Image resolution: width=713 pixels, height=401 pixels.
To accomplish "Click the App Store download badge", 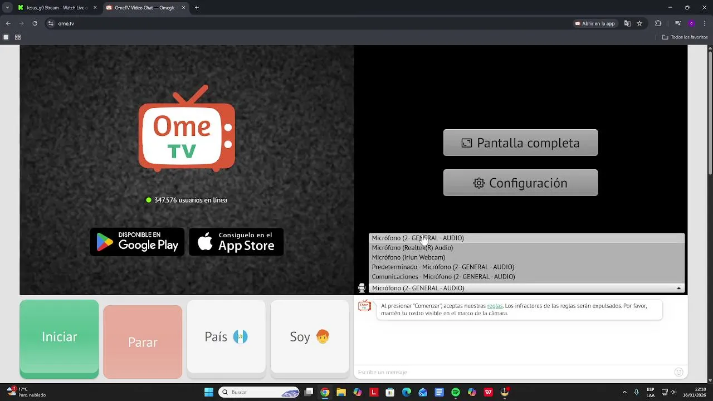I will tap(236, 242).
